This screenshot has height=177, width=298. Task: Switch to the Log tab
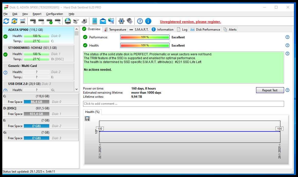182,29
